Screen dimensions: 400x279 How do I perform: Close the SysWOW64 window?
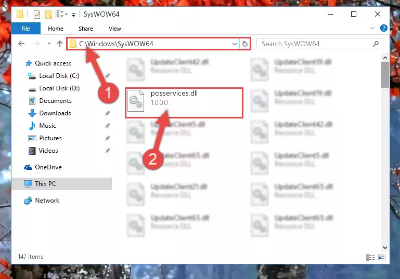378,14
